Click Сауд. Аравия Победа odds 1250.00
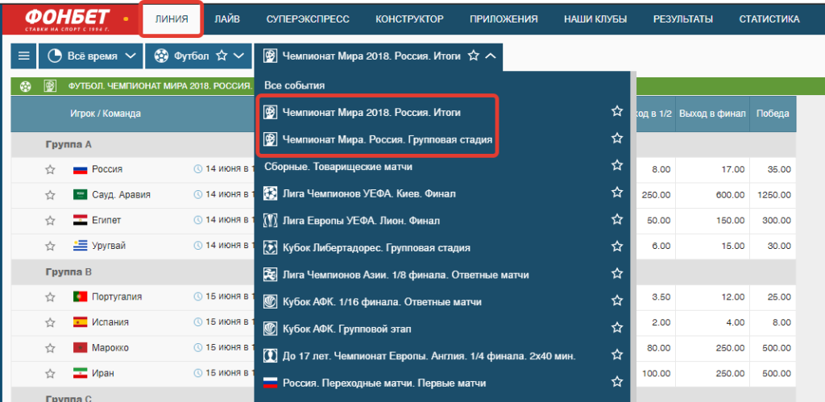This screenshot has height=402, width=825. click(x=774, y=195)
